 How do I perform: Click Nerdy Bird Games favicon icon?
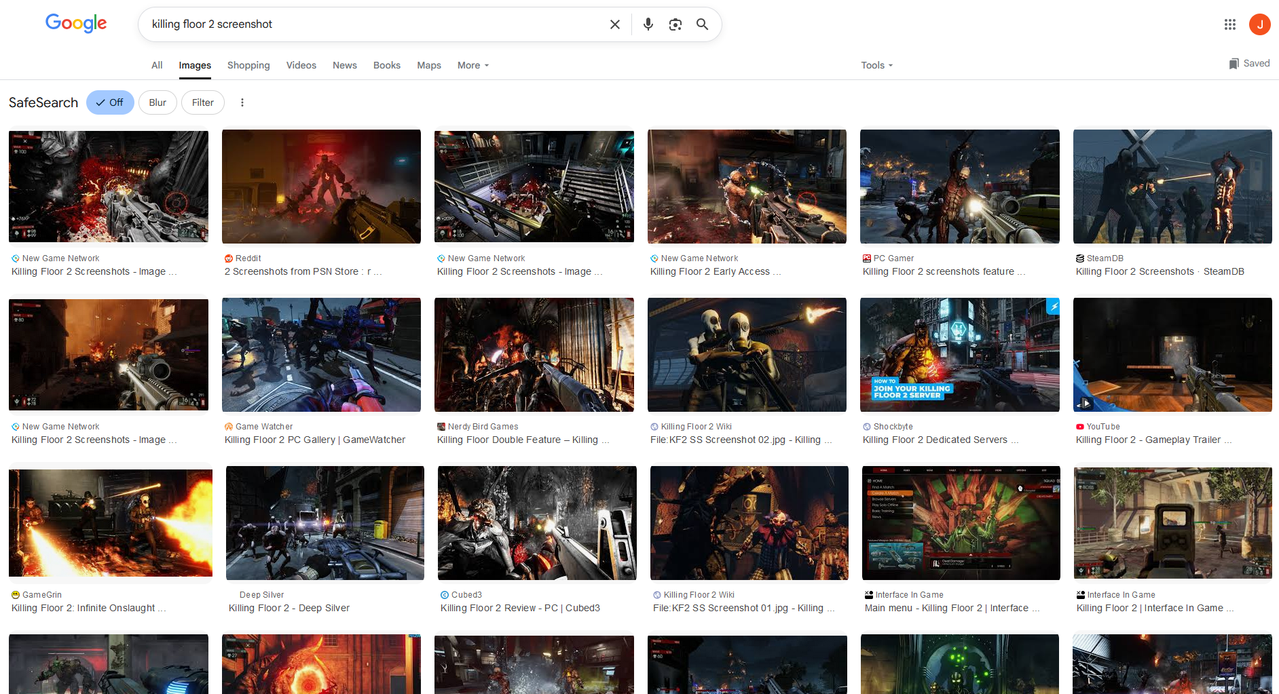point(441,427)
